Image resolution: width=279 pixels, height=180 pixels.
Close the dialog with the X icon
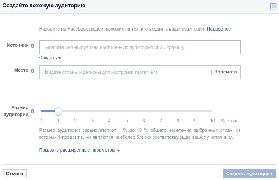[x=273, y=6]
